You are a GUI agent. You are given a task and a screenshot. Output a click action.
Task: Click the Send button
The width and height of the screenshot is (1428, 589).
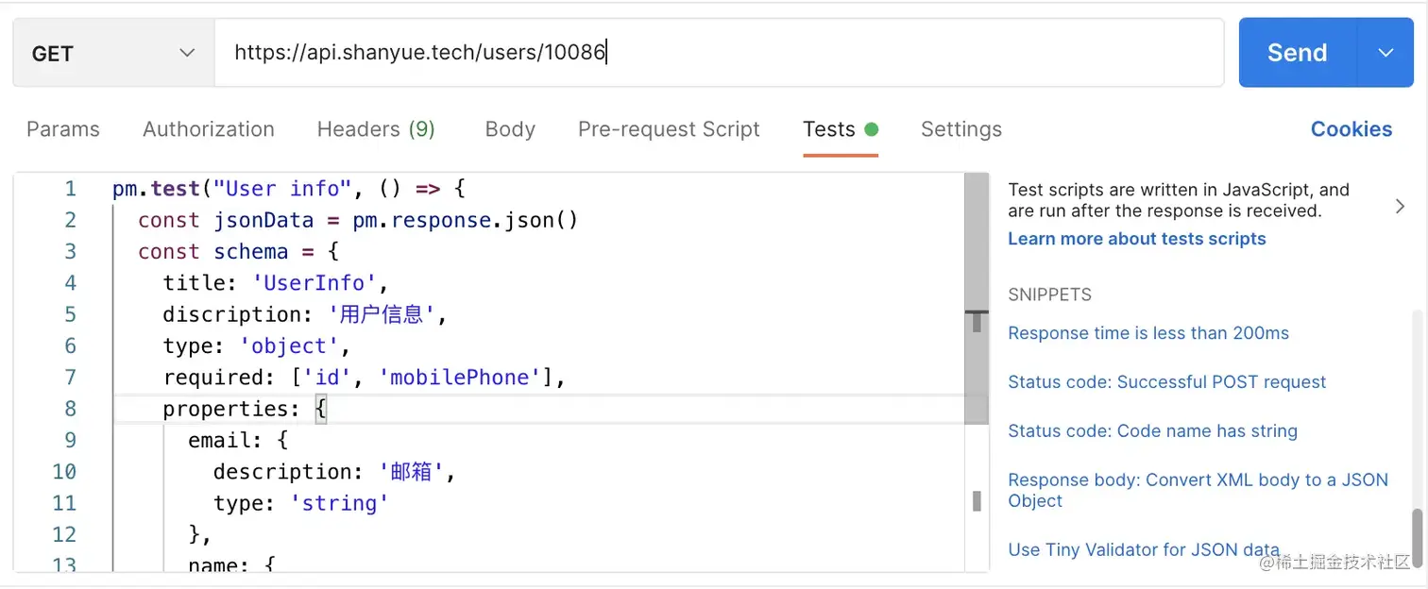click(1297, 53)
